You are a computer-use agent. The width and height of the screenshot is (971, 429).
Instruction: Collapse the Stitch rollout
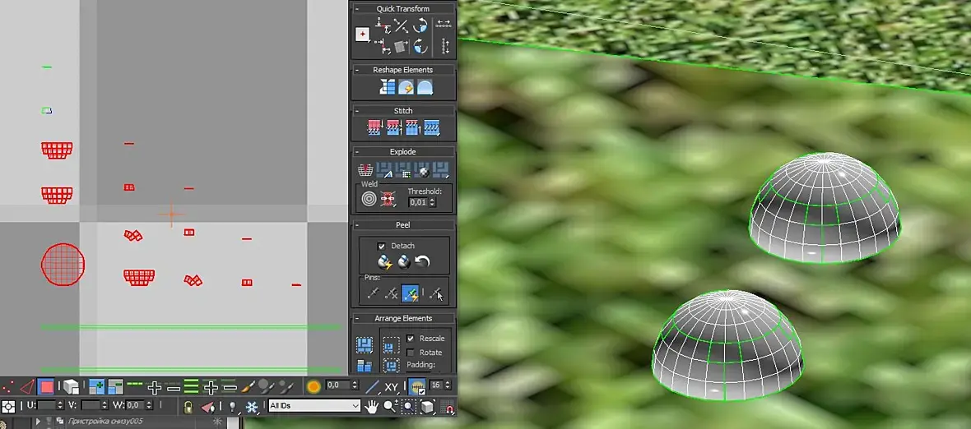point(357,111)
